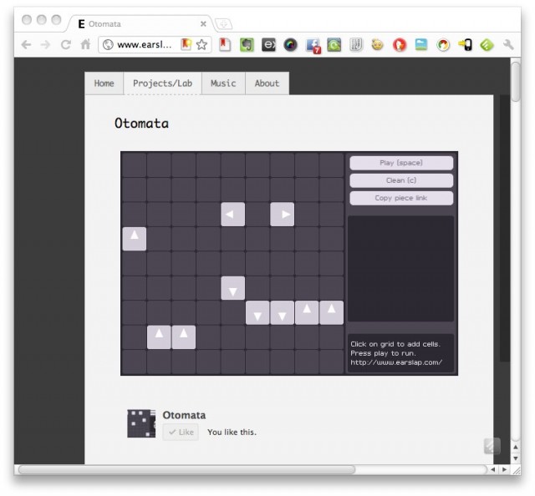Open the Home tab in site navigation
Screen dimensions: 535x496
pyautogui.click(x=104, y=84)
